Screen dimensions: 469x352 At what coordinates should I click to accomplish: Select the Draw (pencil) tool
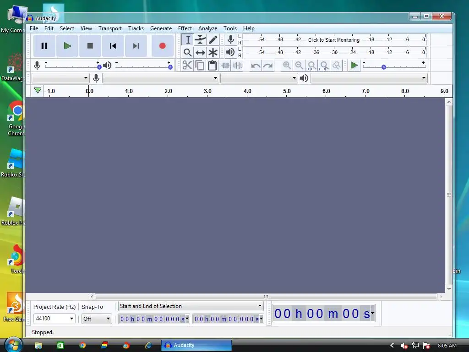click(x=213, y=40)
